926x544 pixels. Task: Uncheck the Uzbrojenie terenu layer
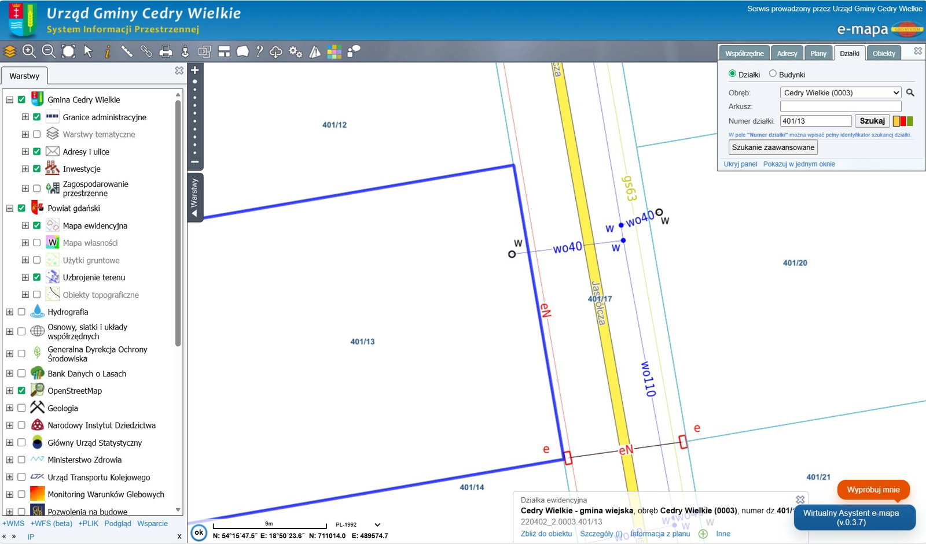click(37, 277)
